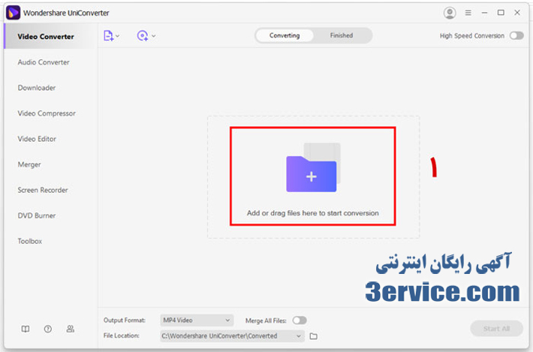Click the Add Files document icon
Screen dimensions: 533x352
(108, 36)
